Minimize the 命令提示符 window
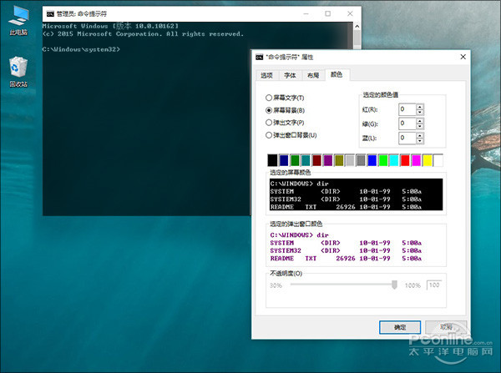The height and width of the screenshot is (373, 501). click(x=306, y=13)
